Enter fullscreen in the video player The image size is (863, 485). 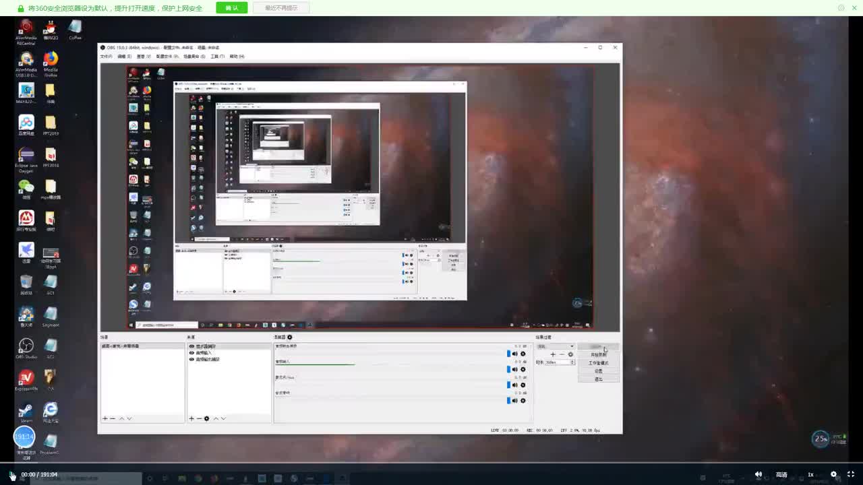click(851, 474)
